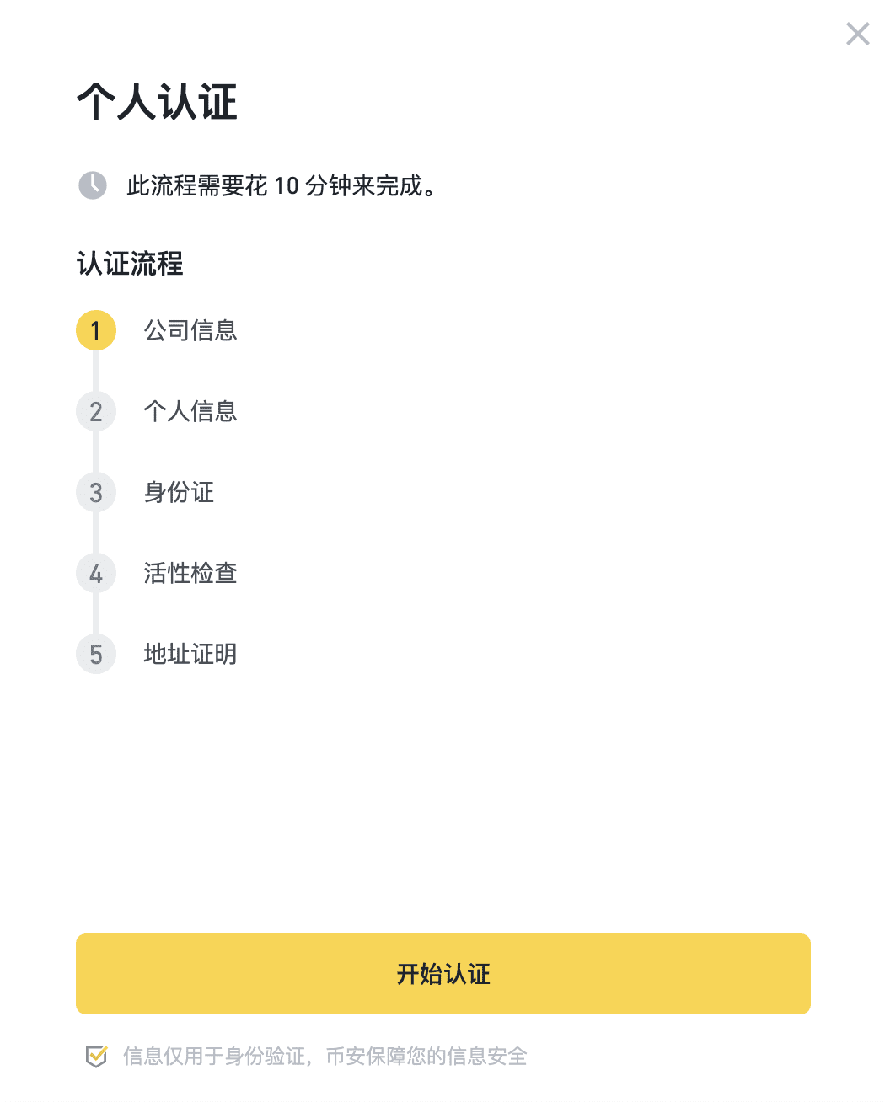Select the step 5 number circle

[96, 654]
